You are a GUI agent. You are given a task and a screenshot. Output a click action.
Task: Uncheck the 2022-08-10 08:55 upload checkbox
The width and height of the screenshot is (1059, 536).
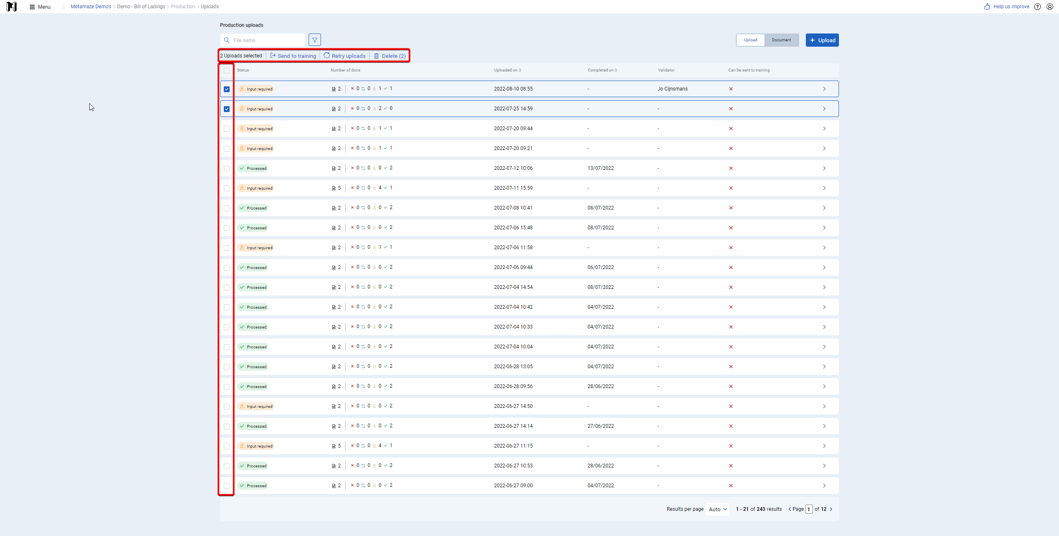click(x=227, y=89)
